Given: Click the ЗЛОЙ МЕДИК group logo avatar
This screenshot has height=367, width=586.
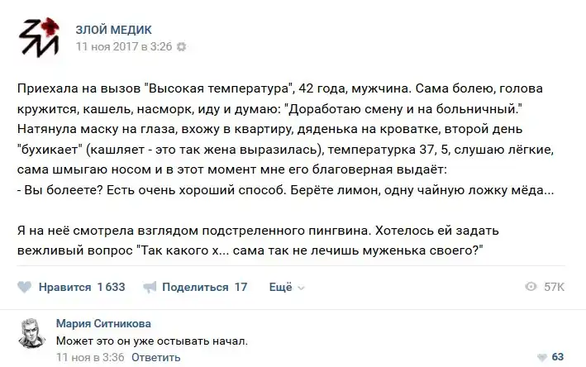Looking at the screenshot, I should [39, 39].
